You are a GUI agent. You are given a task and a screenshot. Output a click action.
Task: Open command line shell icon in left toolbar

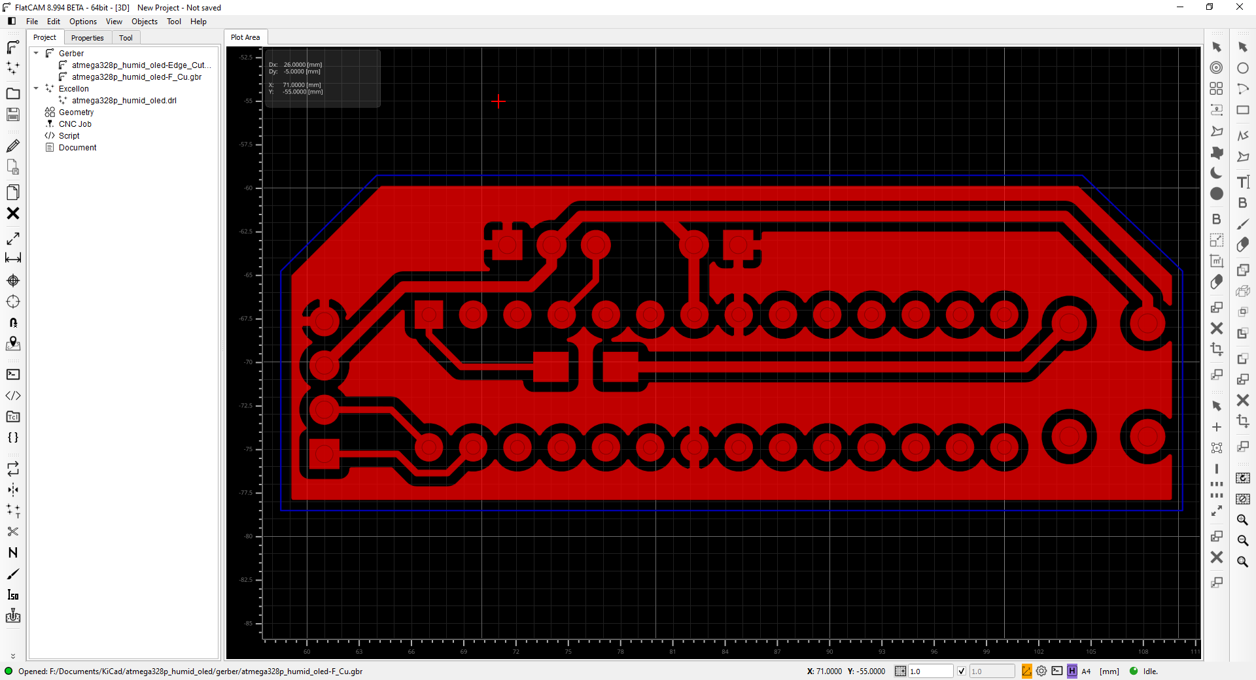pos(13,375)
